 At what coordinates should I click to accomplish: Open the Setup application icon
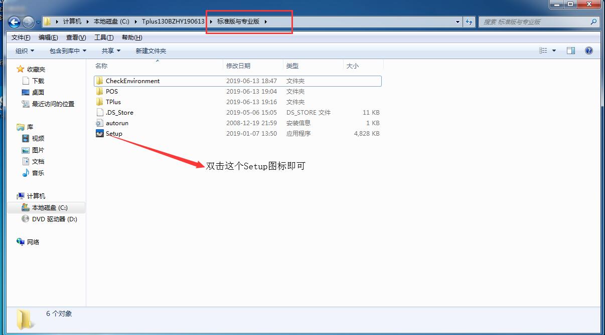pyautogui.click(x=114, y=133)
